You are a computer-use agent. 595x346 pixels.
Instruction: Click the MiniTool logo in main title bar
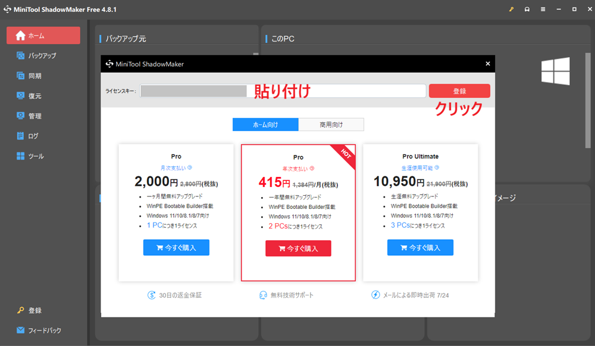coord(7,9)
